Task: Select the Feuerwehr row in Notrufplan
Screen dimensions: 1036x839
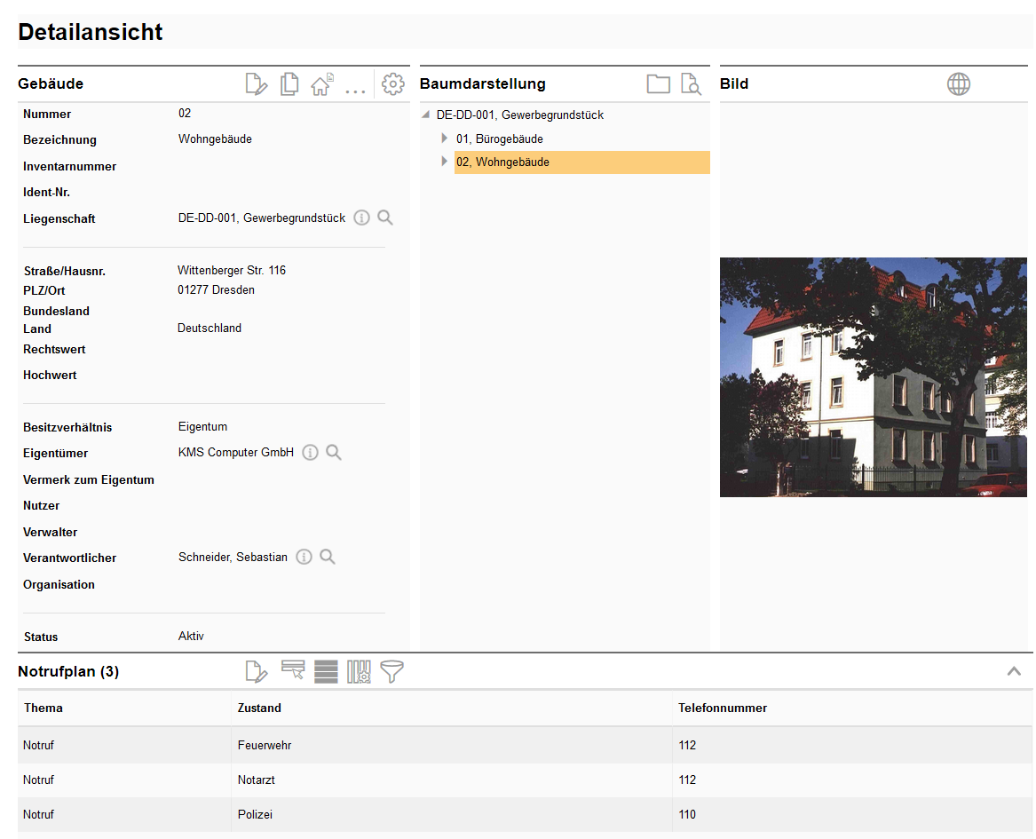Action: (265, 746)
